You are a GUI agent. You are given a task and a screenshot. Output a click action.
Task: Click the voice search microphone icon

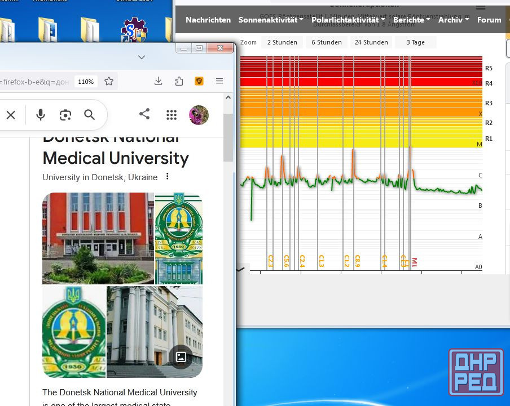coord(41,115)
